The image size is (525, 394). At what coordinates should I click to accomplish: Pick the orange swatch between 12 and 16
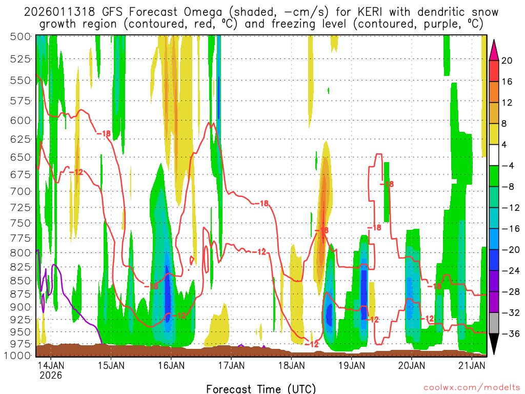coord(494,92)
